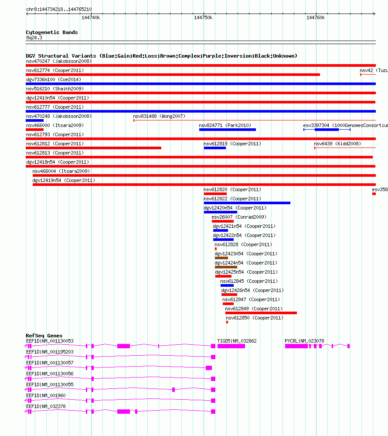
Task: Click the nsv6439 (Kidd2008) label
Action: pyautogui.click(x=337, y=144)
